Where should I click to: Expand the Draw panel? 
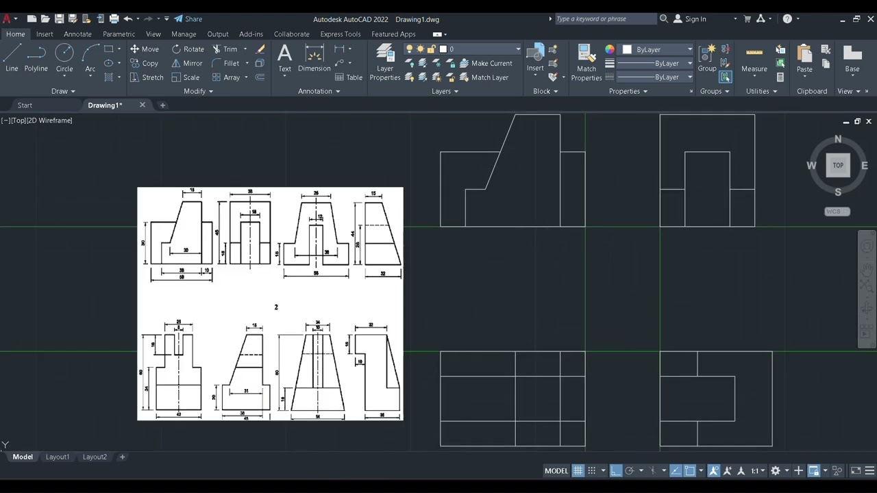(63, 91)
